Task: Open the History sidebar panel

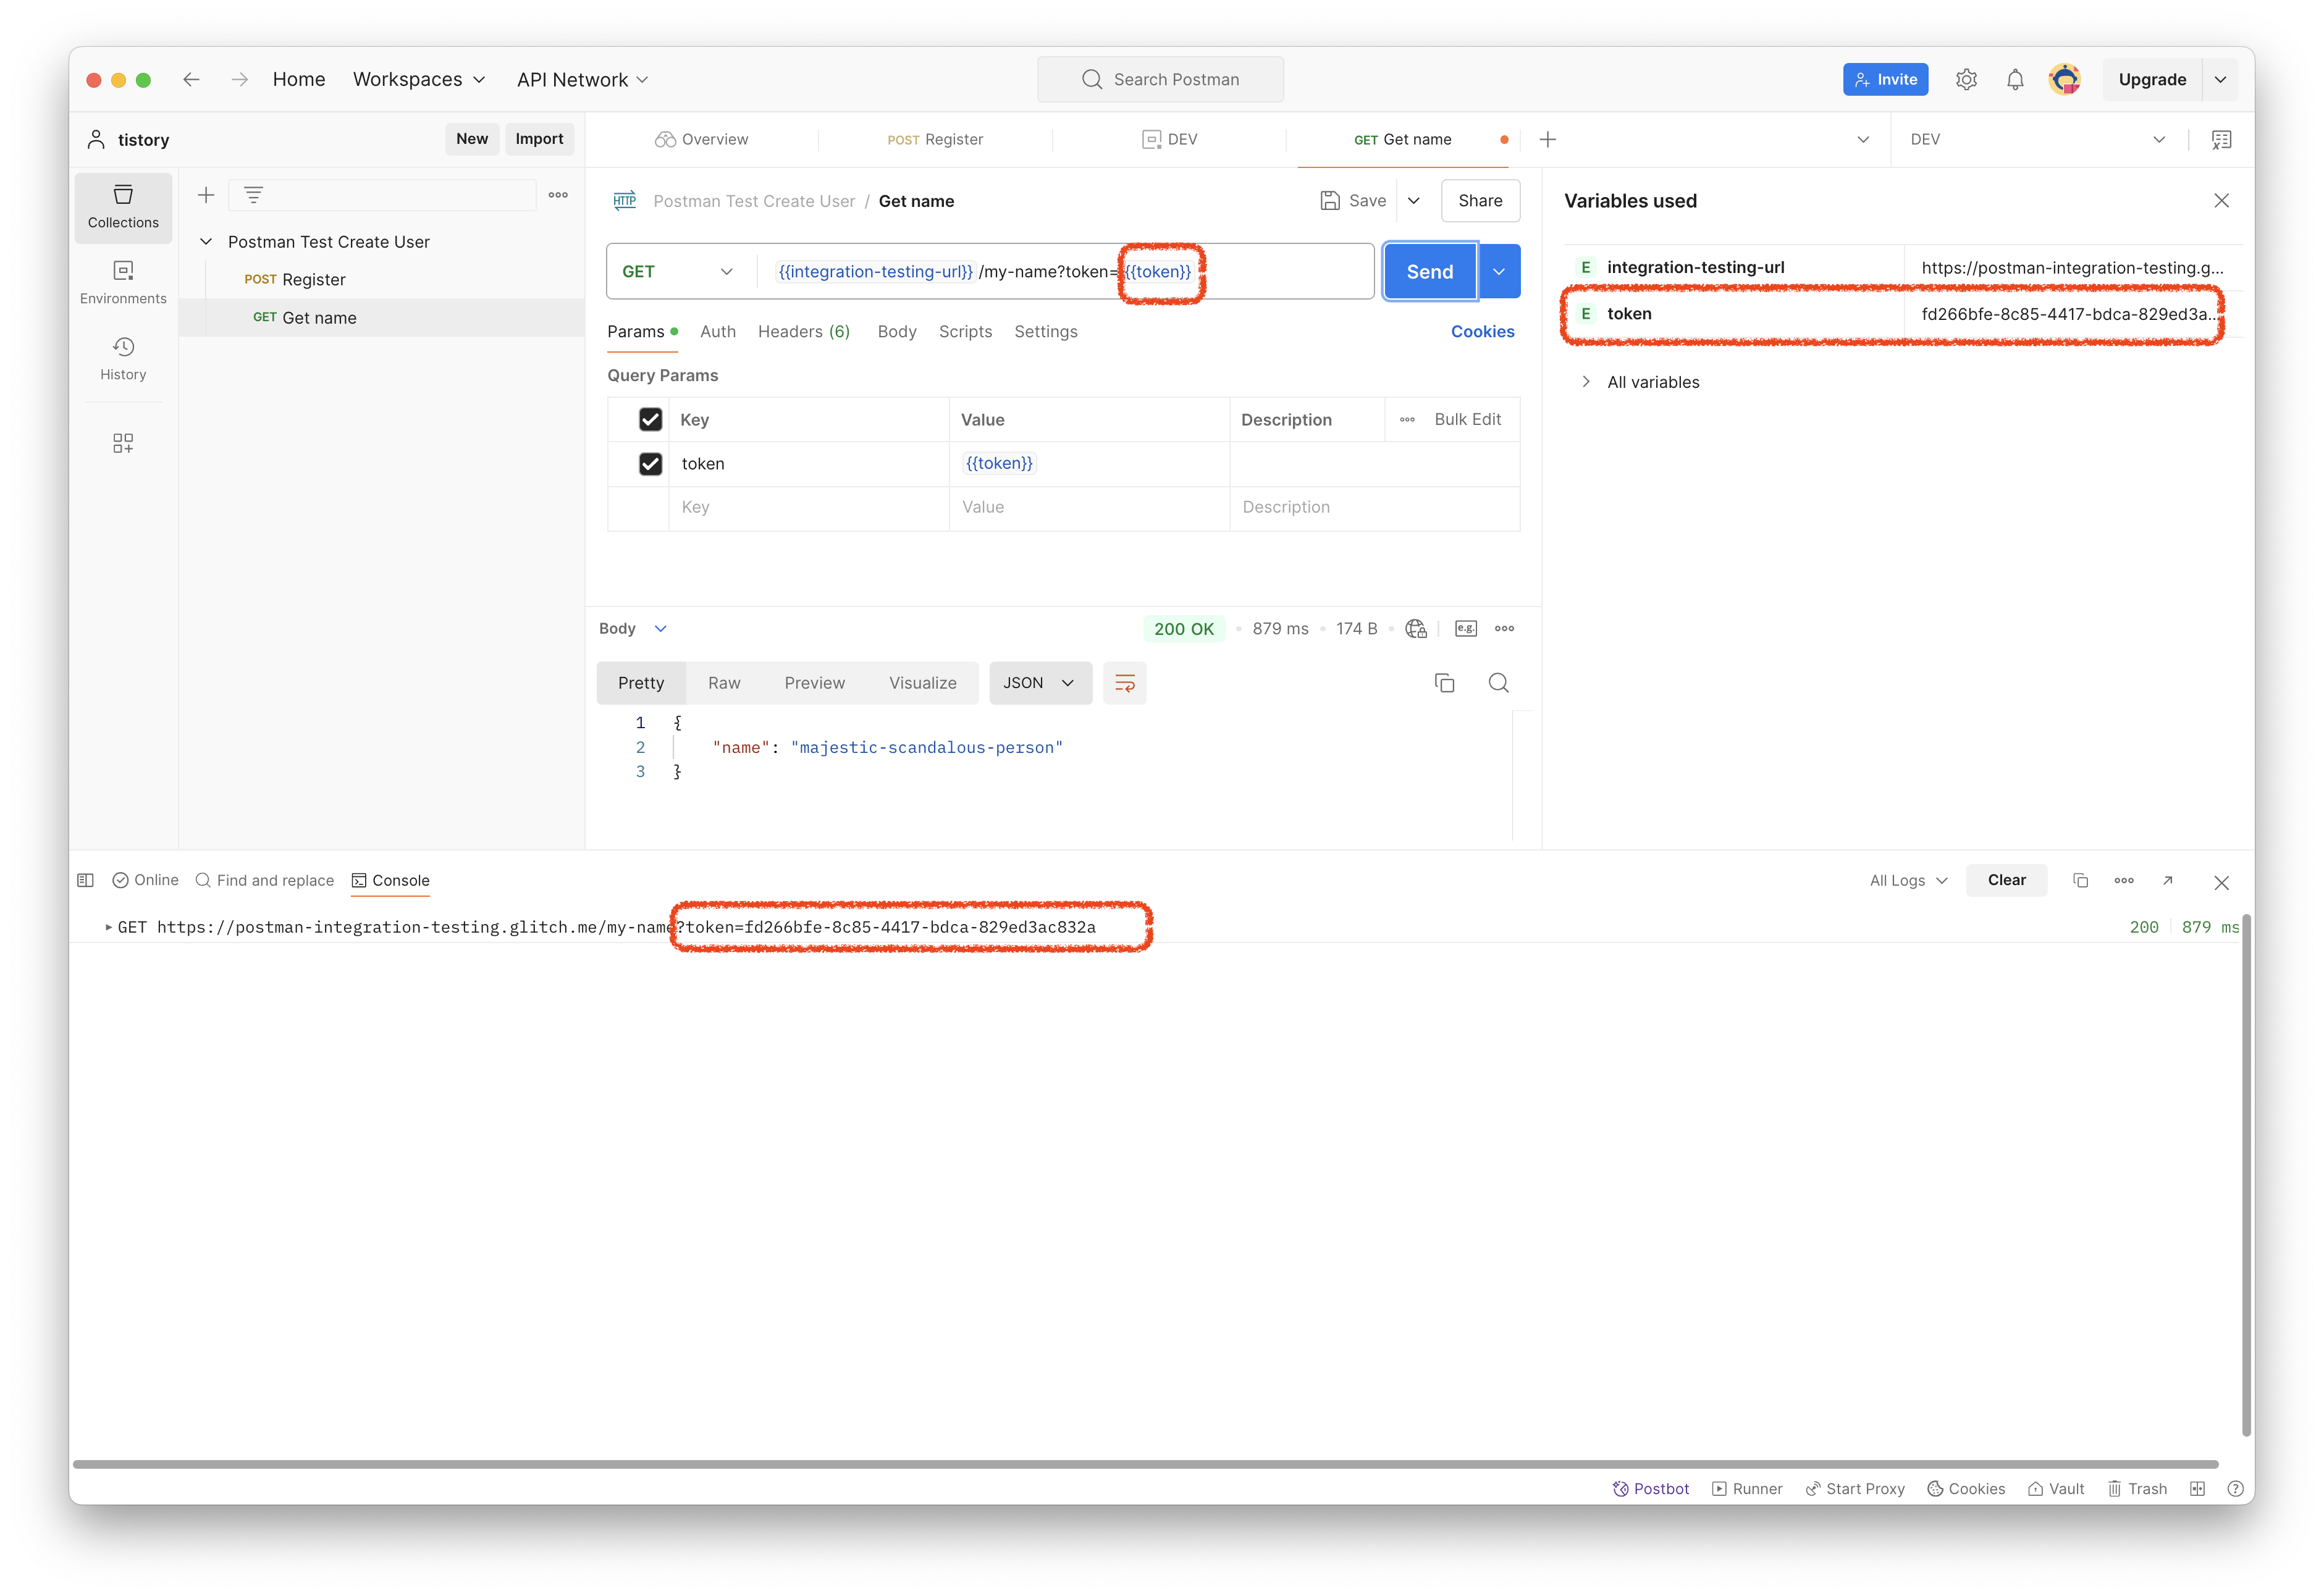Action: point(123,358)
